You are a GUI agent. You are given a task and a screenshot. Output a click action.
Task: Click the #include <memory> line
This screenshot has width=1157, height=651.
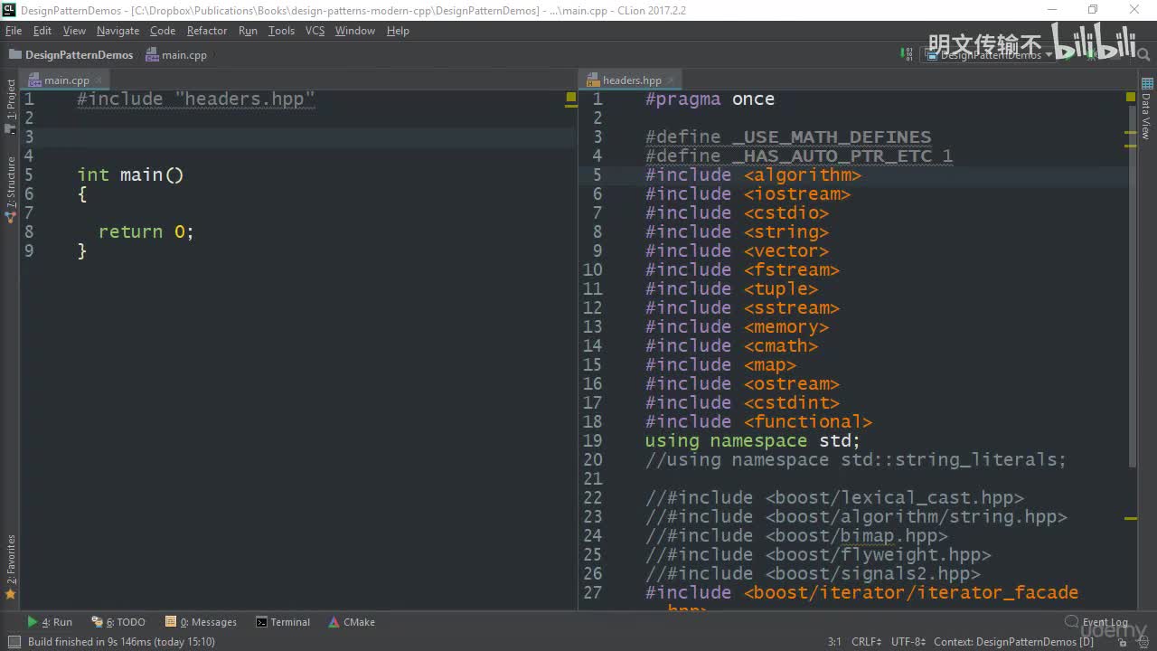737,326
